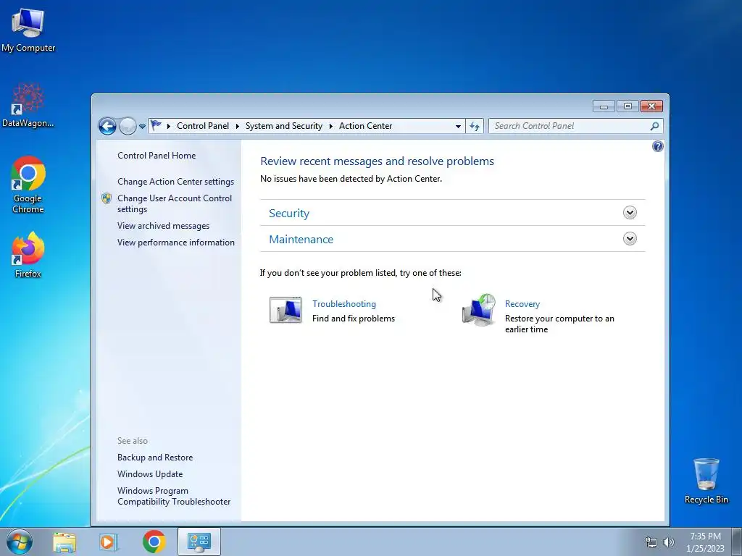Click the Control Panel taskbar button
The image size is (742, 556).
199,542
